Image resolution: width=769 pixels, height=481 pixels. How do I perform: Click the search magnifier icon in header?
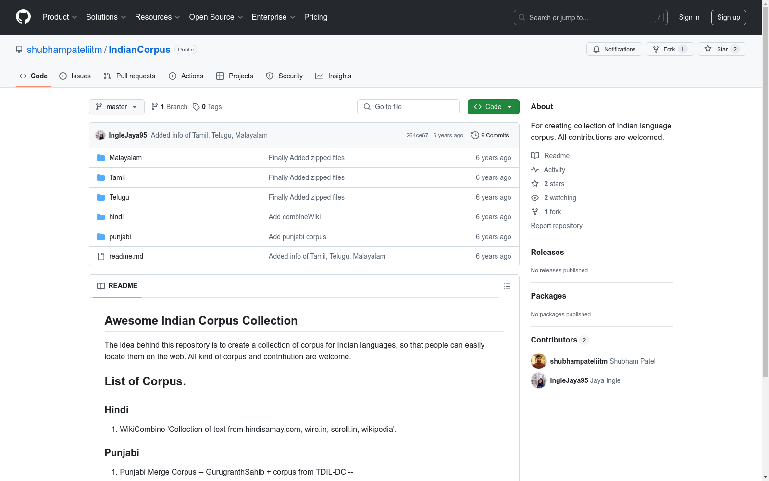(522, 17)
